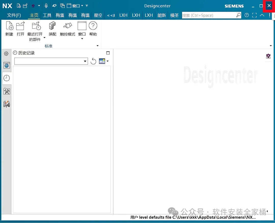Expand the arrow under the ribbon 窗口 button
Screen dimensions: 275x223
[x=82, y=39]
